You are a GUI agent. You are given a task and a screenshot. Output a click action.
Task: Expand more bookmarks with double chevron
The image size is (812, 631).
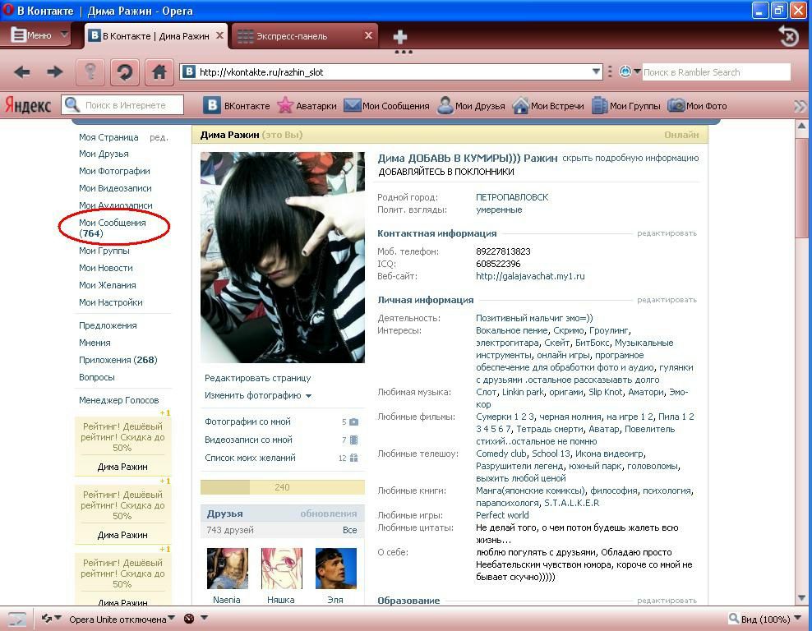[x=800, y=106]
